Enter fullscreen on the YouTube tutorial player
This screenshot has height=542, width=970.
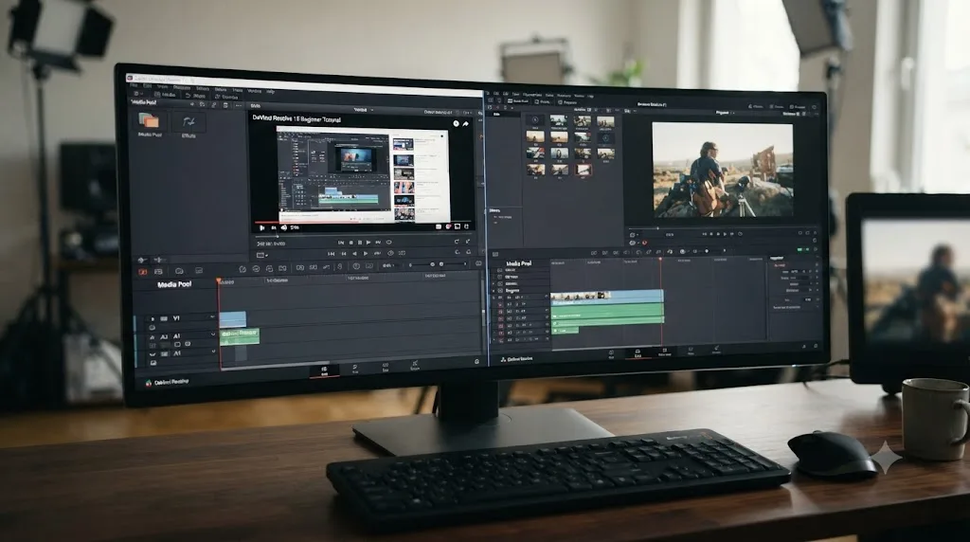pyautogui.click(x=466, y=226)
